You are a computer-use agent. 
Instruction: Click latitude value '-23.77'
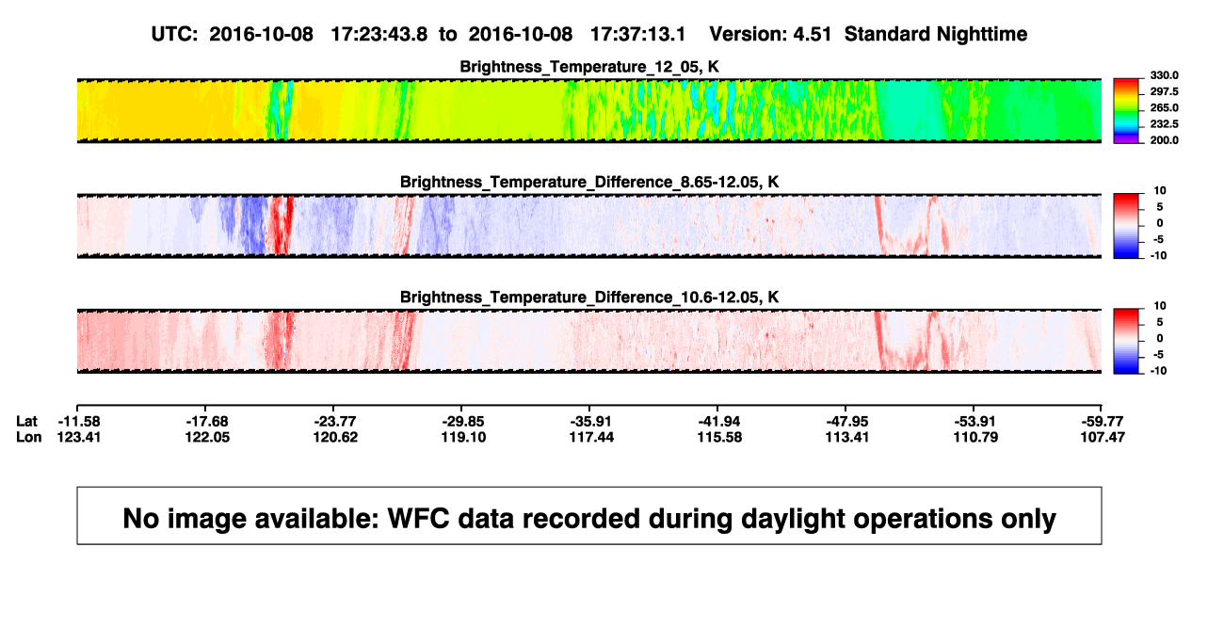pyautogui.click(x=334, y=420)
